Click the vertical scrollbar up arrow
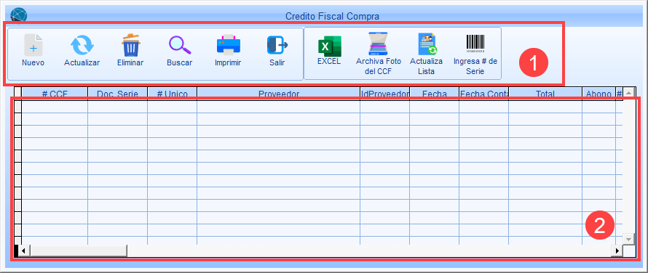 [x=628, y=92]
